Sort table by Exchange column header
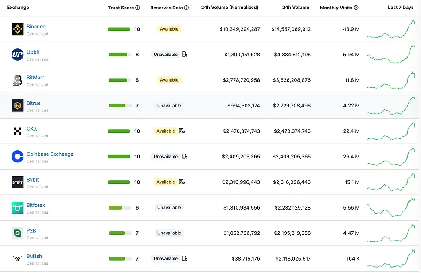This screenshot has width=421, height=273. [18, 8]
